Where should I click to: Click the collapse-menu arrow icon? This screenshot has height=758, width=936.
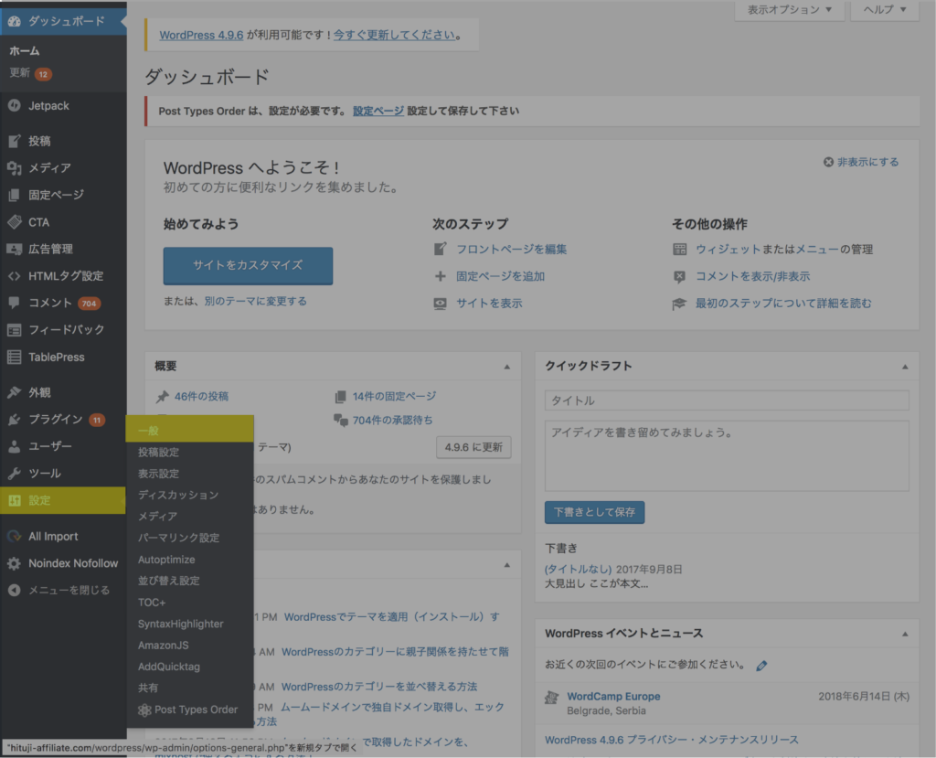[x=15, y=590]
